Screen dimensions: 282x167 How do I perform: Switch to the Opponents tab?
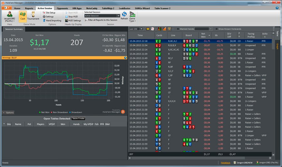pyautogui.click(x=62, y=8)
